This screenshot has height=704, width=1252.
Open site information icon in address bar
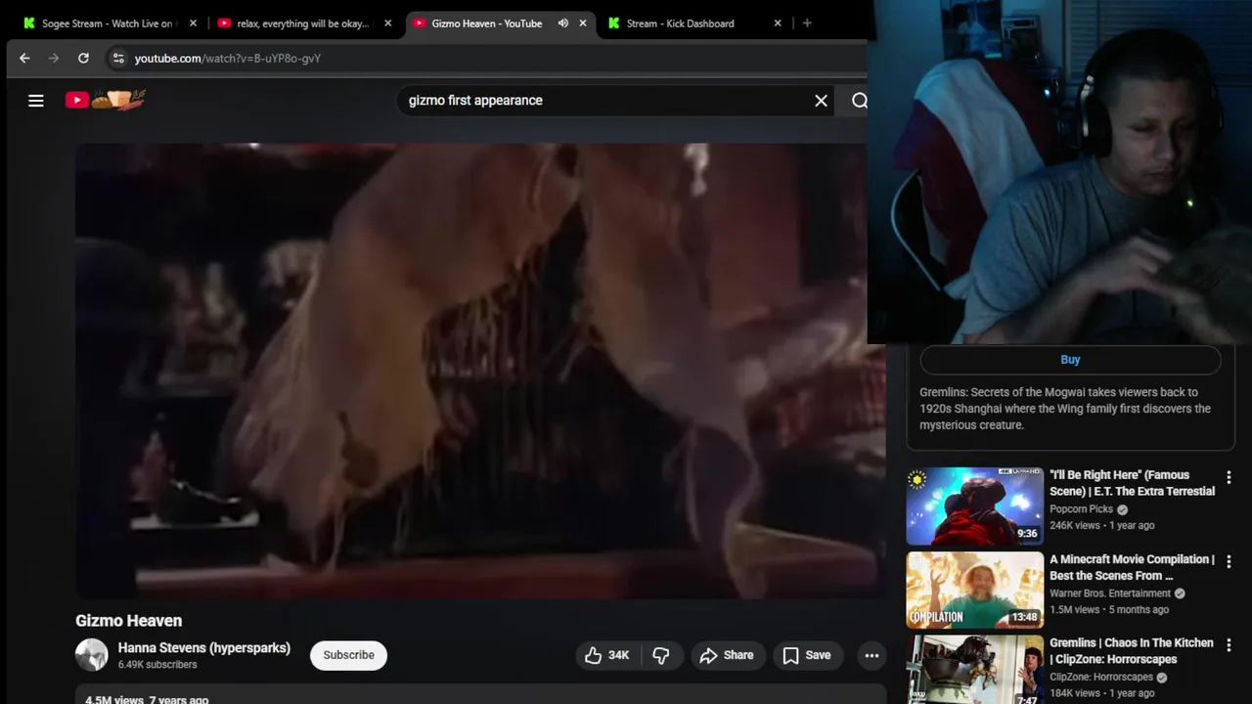118,58
